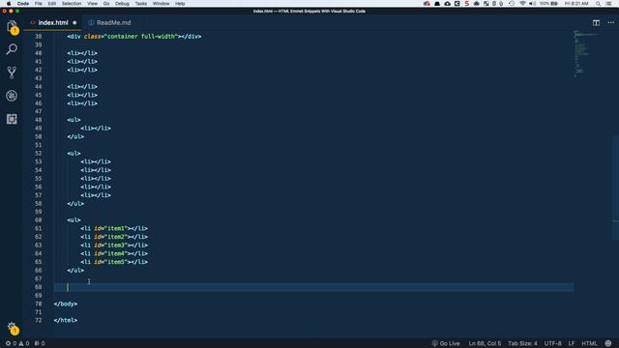Open the Selection menu

tap(72, 4)
